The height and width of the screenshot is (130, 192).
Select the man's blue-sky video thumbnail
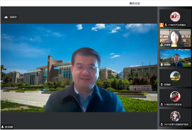(x=175, y=58)
